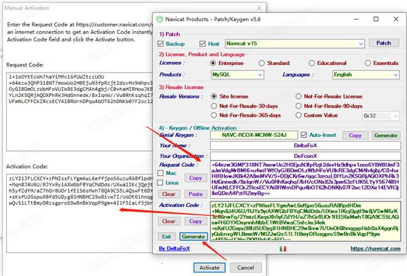
Task: Clear the Request Code field
Action: pyautogui.click(x=169, y=194)
